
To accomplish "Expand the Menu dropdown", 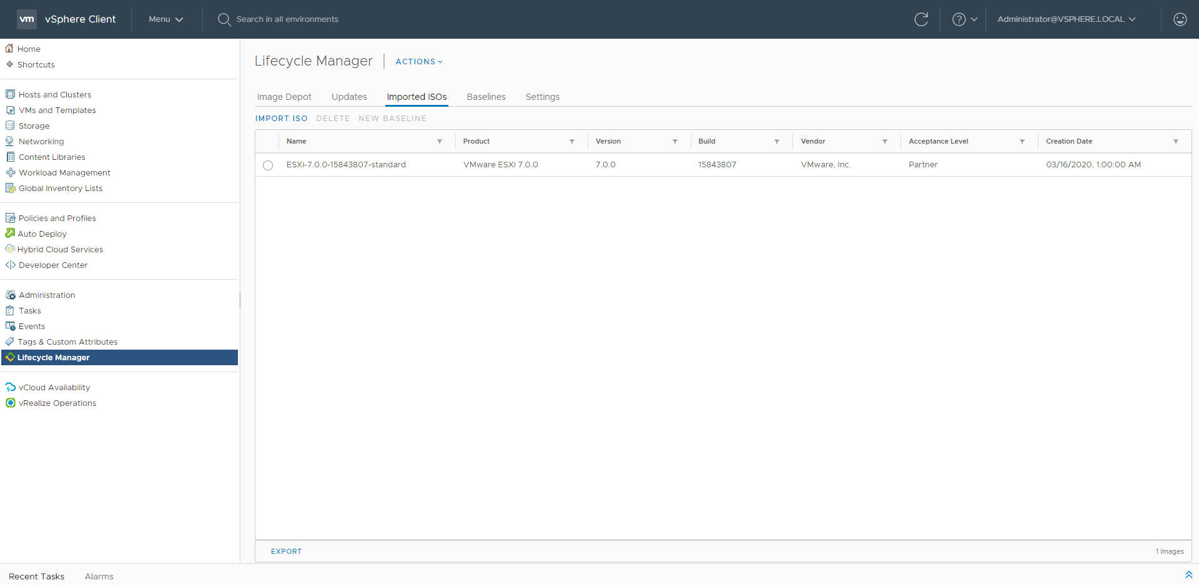I will pos(165,19).
